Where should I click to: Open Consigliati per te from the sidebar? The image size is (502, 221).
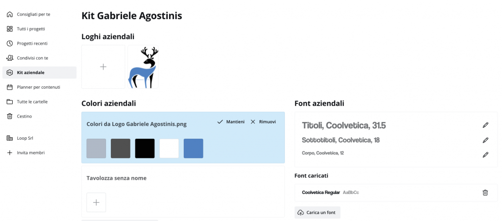(x=33, y=14)
